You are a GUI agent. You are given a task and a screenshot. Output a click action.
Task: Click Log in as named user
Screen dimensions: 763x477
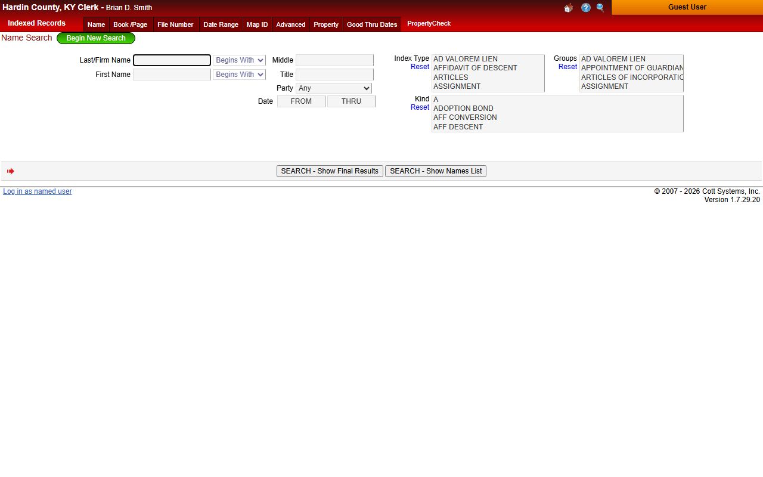click(x=38, y=191)
